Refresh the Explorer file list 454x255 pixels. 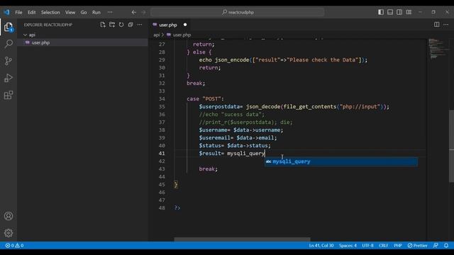[121, 25]
